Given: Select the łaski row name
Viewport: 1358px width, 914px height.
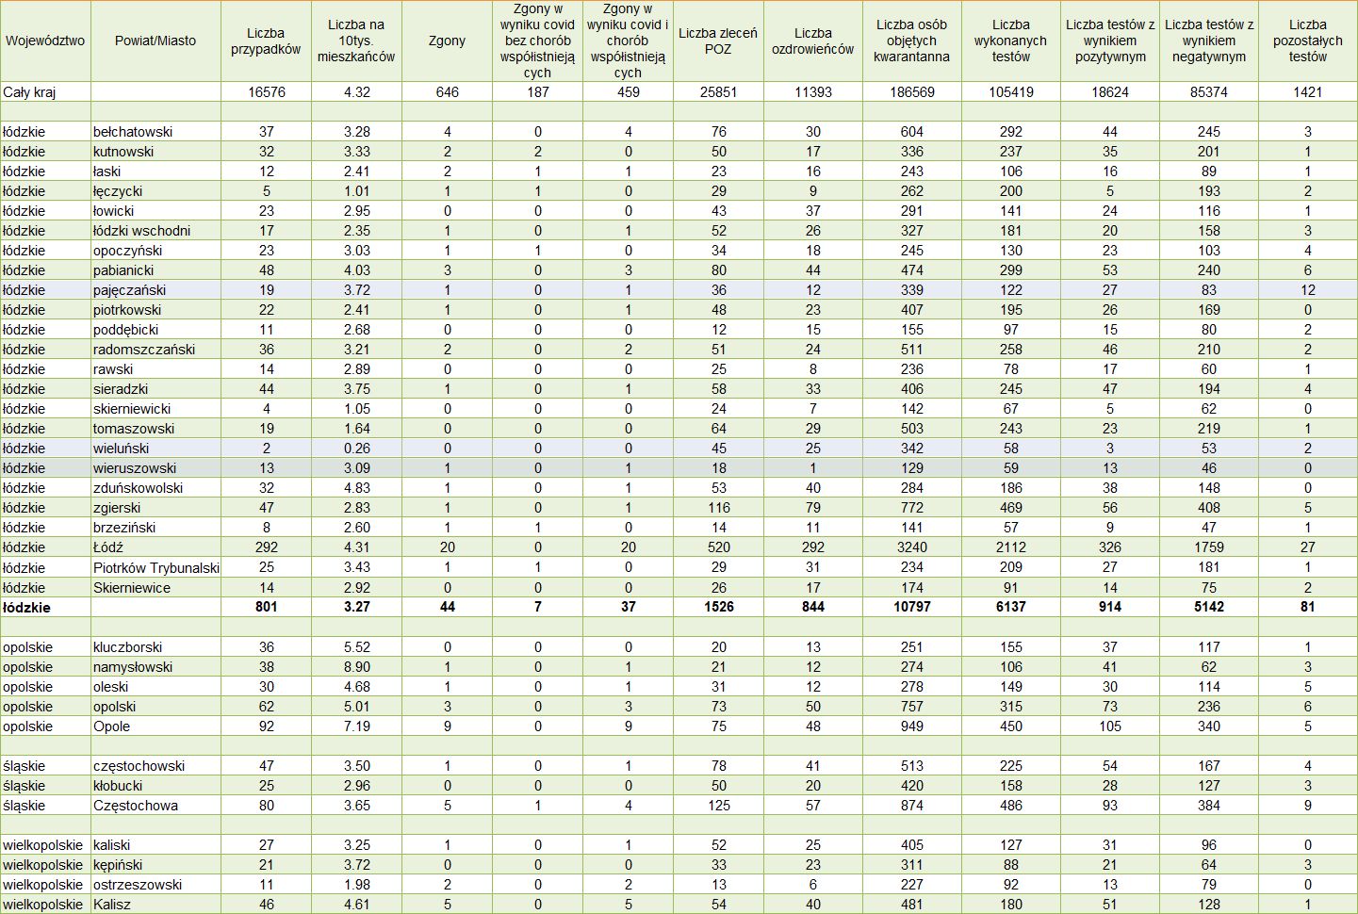Looking at the screenshot, I should 155,171.
